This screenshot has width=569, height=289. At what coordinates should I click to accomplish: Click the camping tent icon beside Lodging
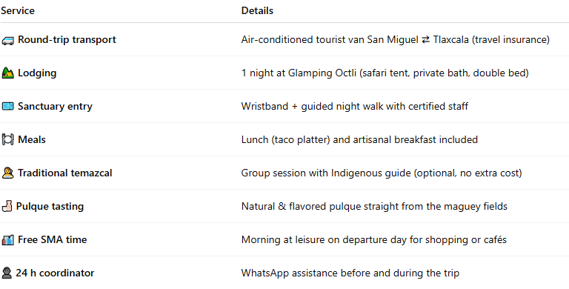[x=7, y=73]
